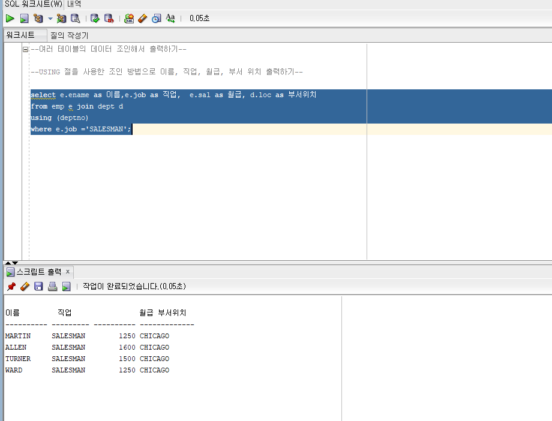Click TURNER in the output results
Image resolution: width=552 pixels, height=421 pixels.
[18, 359]
